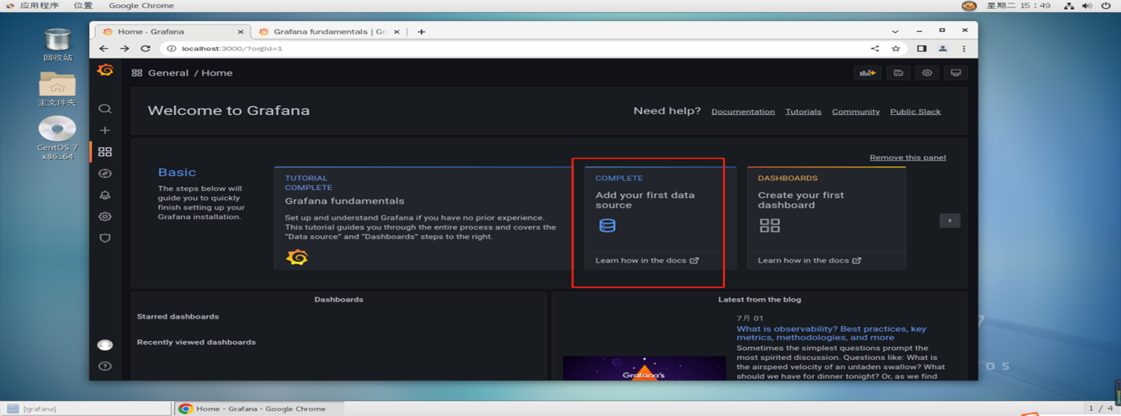Open the Alerting bell icon
This screenshot has width=1121, height=416.
[105, 195]
